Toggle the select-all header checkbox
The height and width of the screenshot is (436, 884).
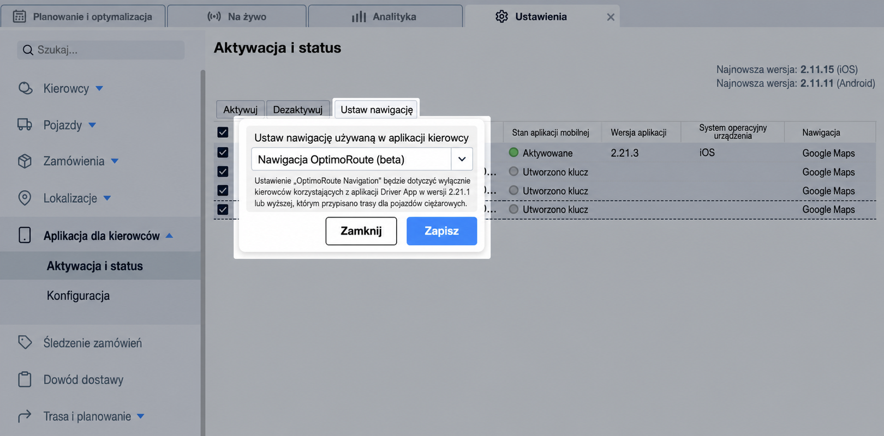tap(223, 132)
